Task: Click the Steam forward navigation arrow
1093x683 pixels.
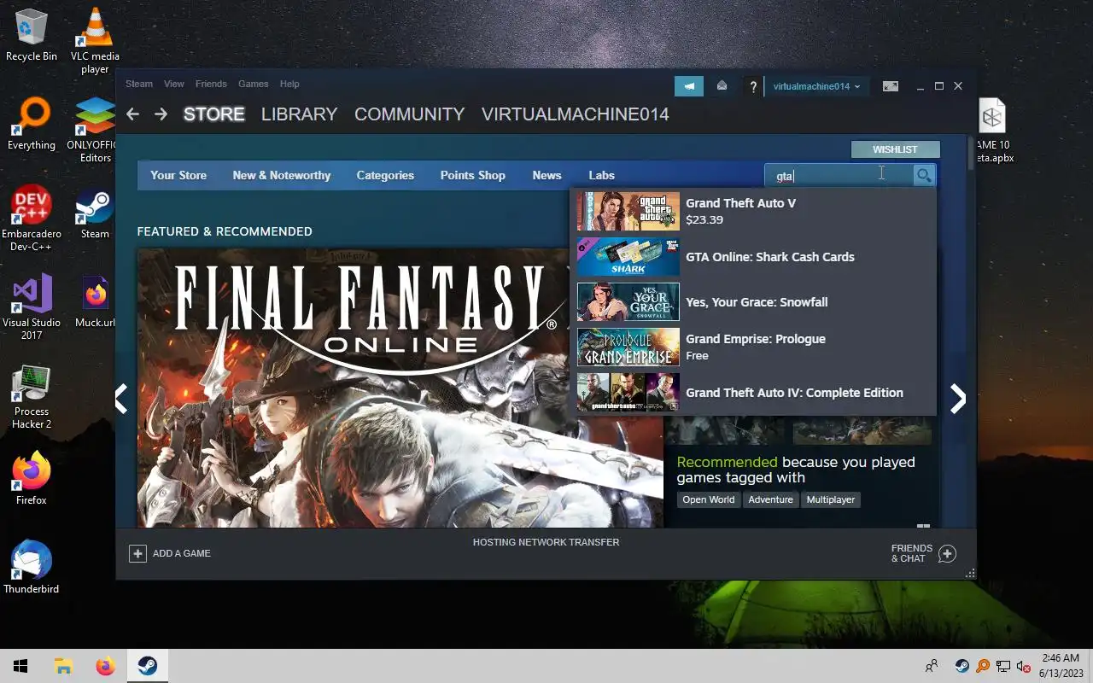Action: click(161, 114)
